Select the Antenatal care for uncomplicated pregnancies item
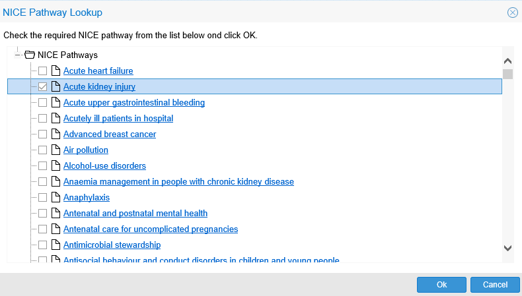The height and width of the screenshot is (296, 522). [151, 229]
